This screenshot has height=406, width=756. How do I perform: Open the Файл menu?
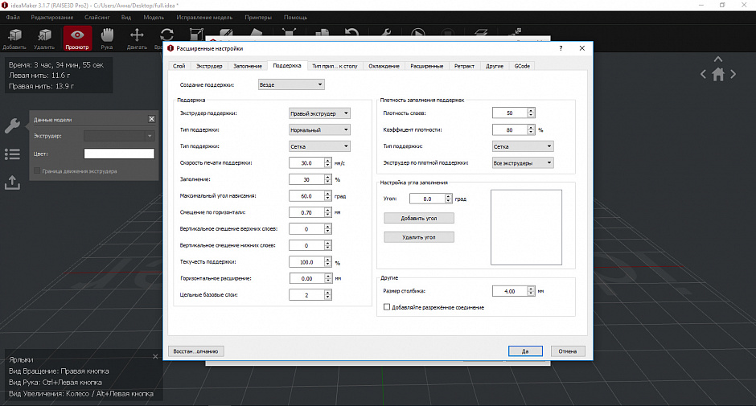pyautogui.click(x=13, y=18)
